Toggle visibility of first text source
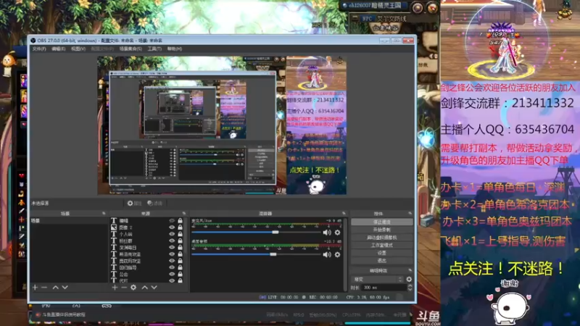The width and height of the screenshot is (580, 326). pos(172,221)
